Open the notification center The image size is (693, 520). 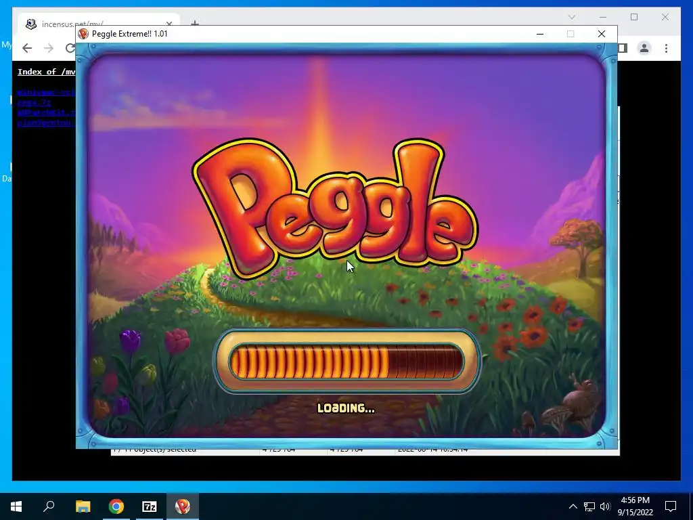click(671, 506)
